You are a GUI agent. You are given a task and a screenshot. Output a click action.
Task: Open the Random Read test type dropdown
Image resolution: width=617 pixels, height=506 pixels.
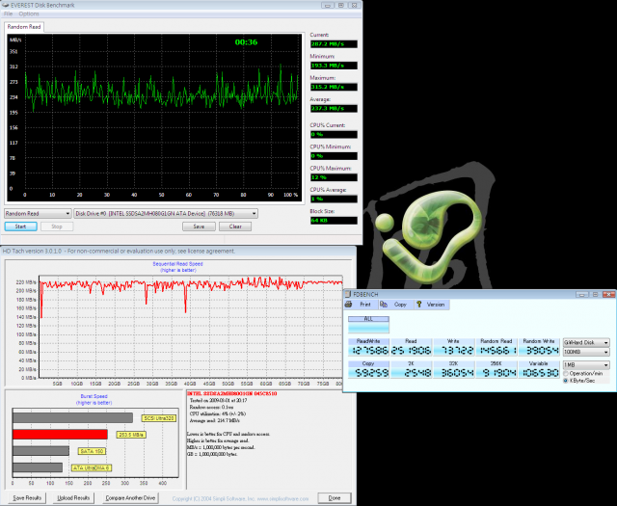(x=38, y=214)
